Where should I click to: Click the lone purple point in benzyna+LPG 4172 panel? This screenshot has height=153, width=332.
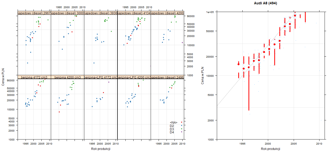109,82
